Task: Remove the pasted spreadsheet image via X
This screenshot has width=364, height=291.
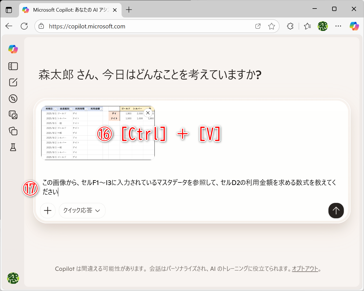Action: 148,113
